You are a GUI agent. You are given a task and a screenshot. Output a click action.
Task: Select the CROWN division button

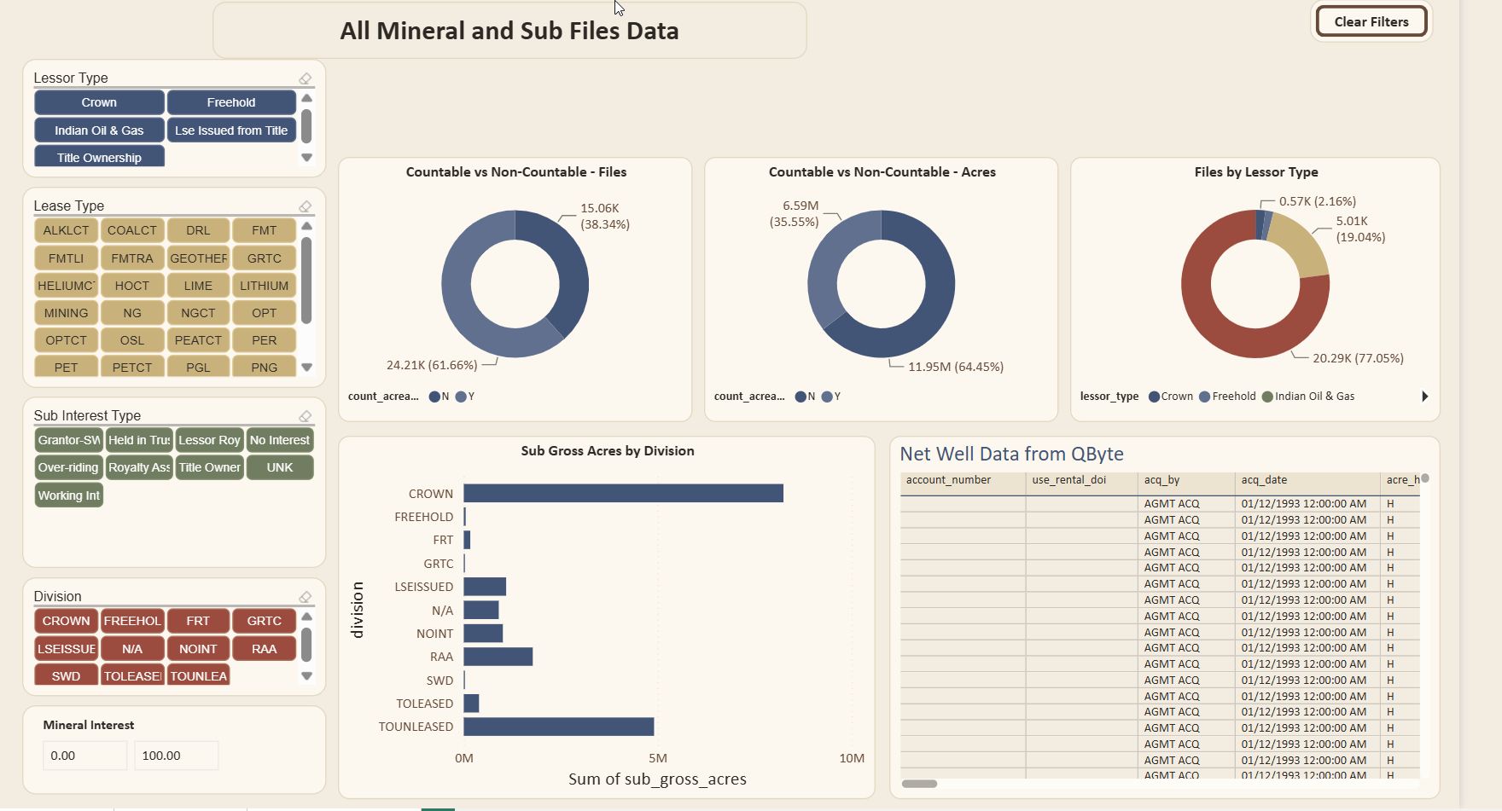tap(66, 621)
